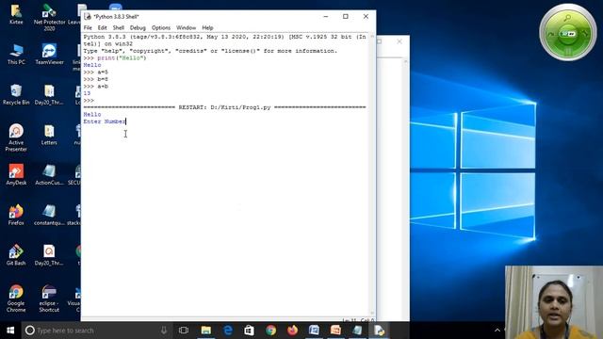Open Microsoft Store from taskbar
Screen dimensions: 603x339
249,331
